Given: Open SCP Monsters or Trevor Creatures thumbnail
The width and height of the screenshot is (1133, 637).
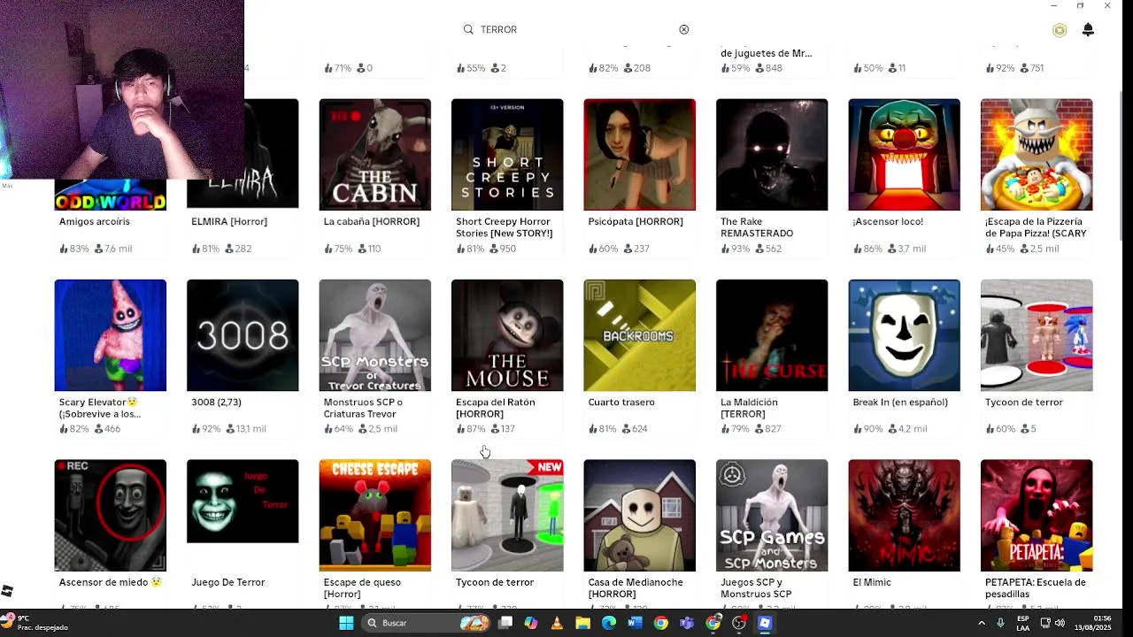Looking at the screenshot, I should (374, 335).
